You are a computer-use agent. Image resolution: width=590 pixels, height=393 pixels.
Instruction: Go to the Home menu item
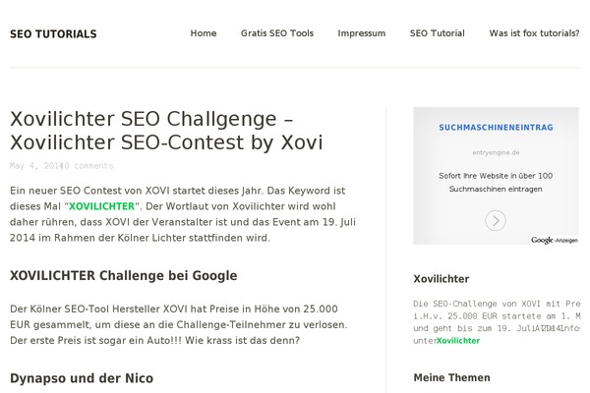pyautogui.click(x=204, y=33)
